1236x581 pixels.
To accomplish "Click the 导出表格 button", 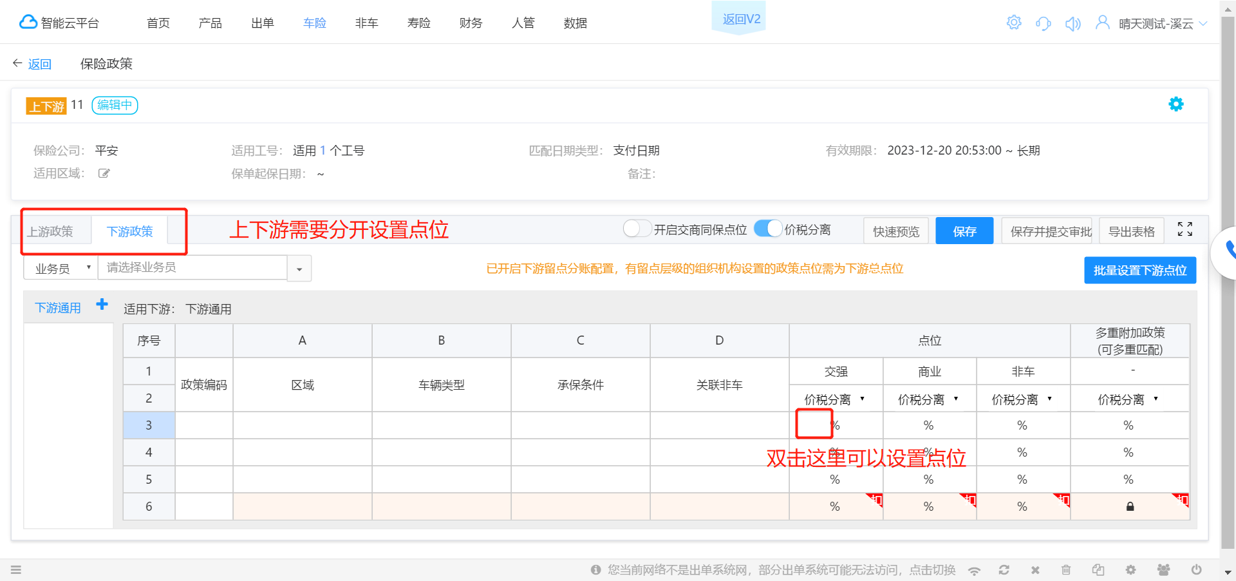I will click(1132, 231).
